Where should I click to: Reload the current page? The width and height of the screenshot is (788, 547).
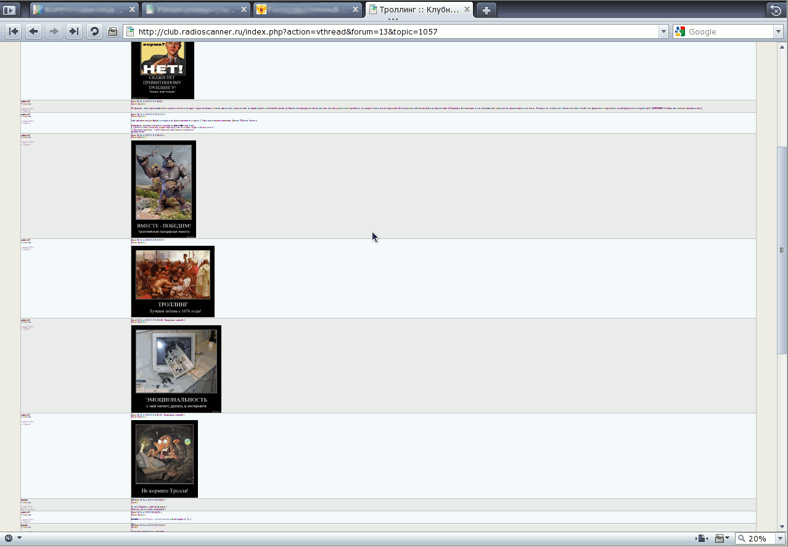click(94, 31)
